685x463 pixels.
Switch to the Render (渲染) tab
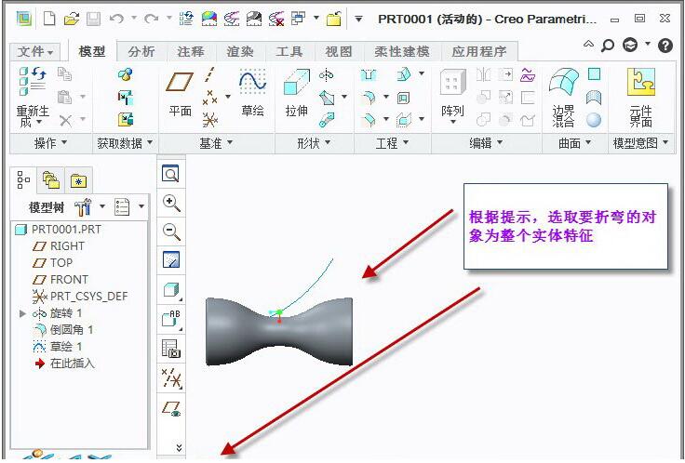(x=240, y=51)
